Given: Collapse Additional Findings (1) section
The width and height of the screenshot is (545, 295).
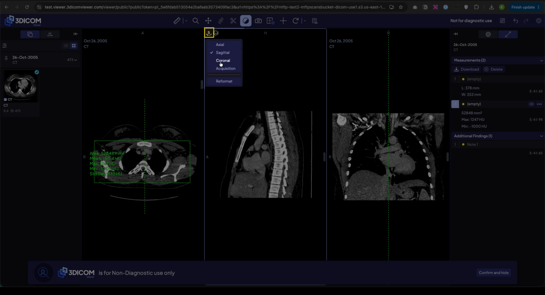Looking at the screenshot, I should point(541,136).
